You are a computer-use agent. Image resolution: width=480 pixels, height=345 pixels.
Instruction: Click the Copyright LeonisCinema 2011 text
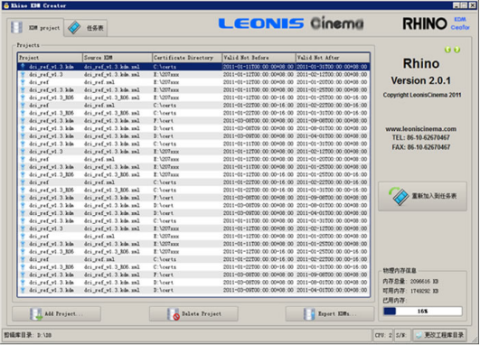(x=422, y=95)
